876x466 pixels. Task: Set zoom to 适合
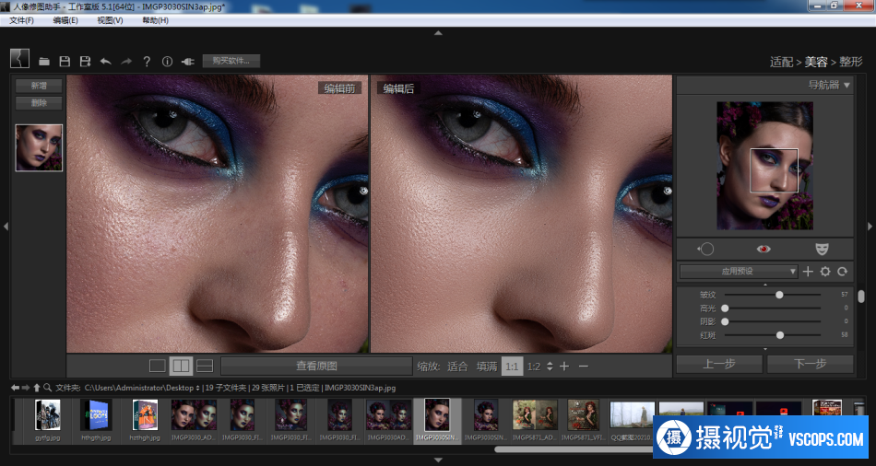coord(457,367)
